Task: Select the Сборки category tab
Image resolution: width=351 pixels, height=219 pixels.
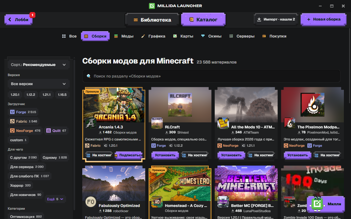Action: [x=95, y=36]
